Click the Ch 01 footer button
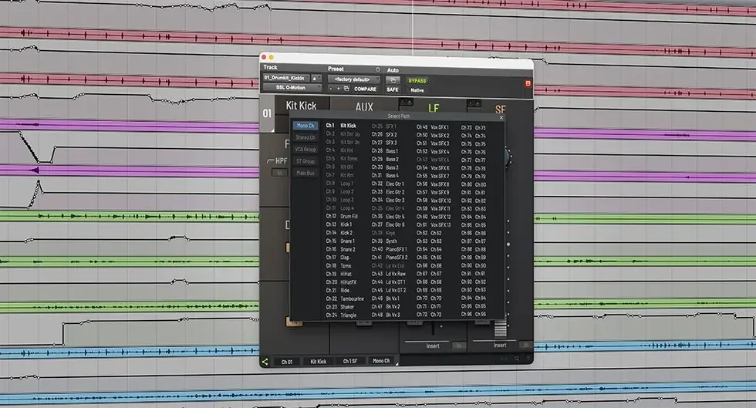This screenshot has height=408, width=756. coord(287,362)
